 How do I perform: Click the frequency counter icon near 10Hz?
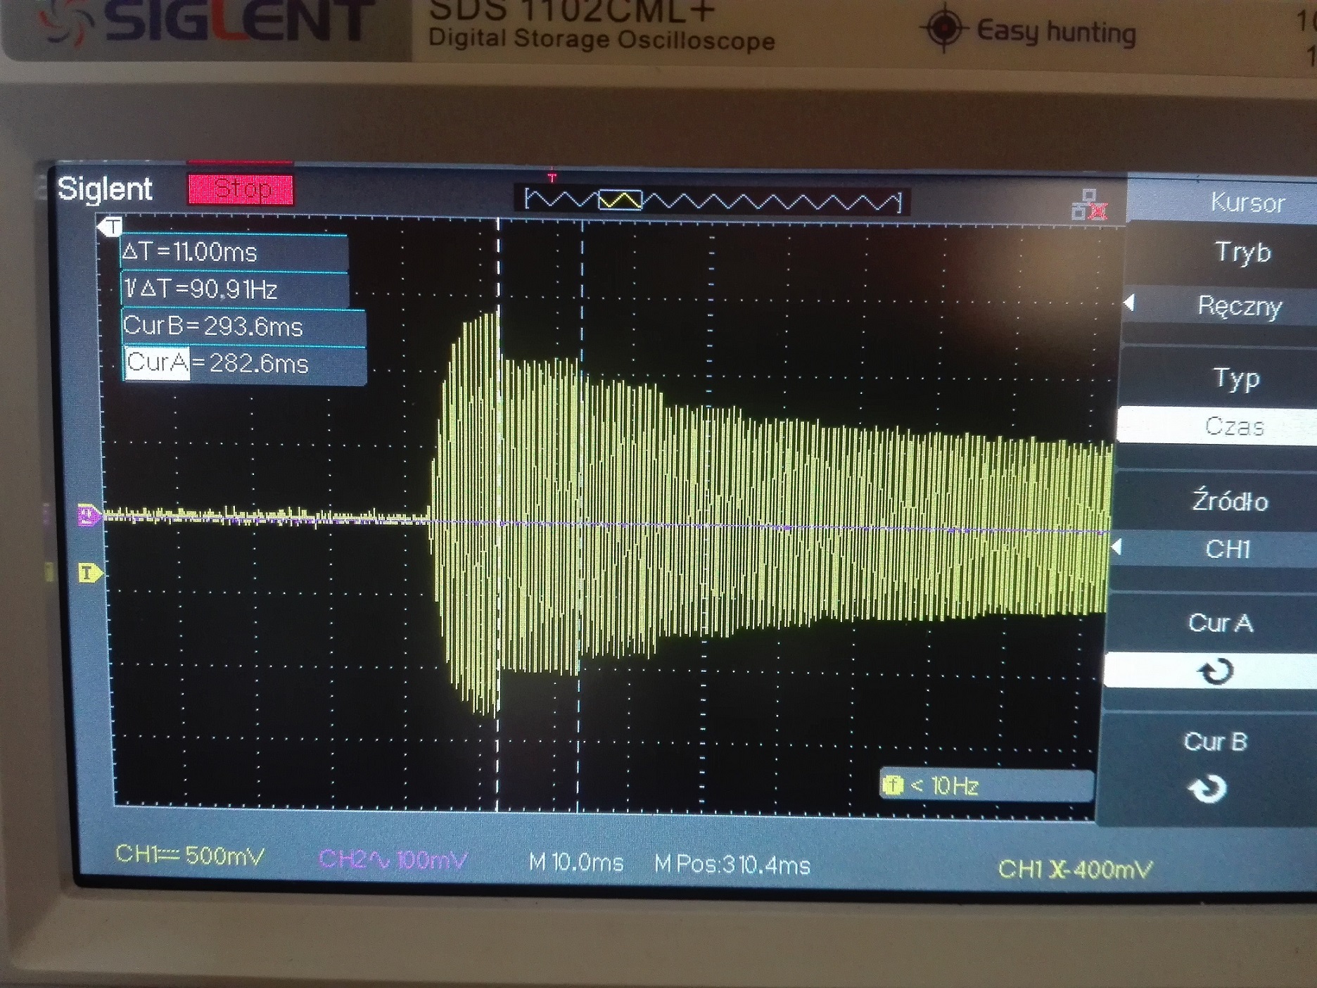tap(893, 785)
